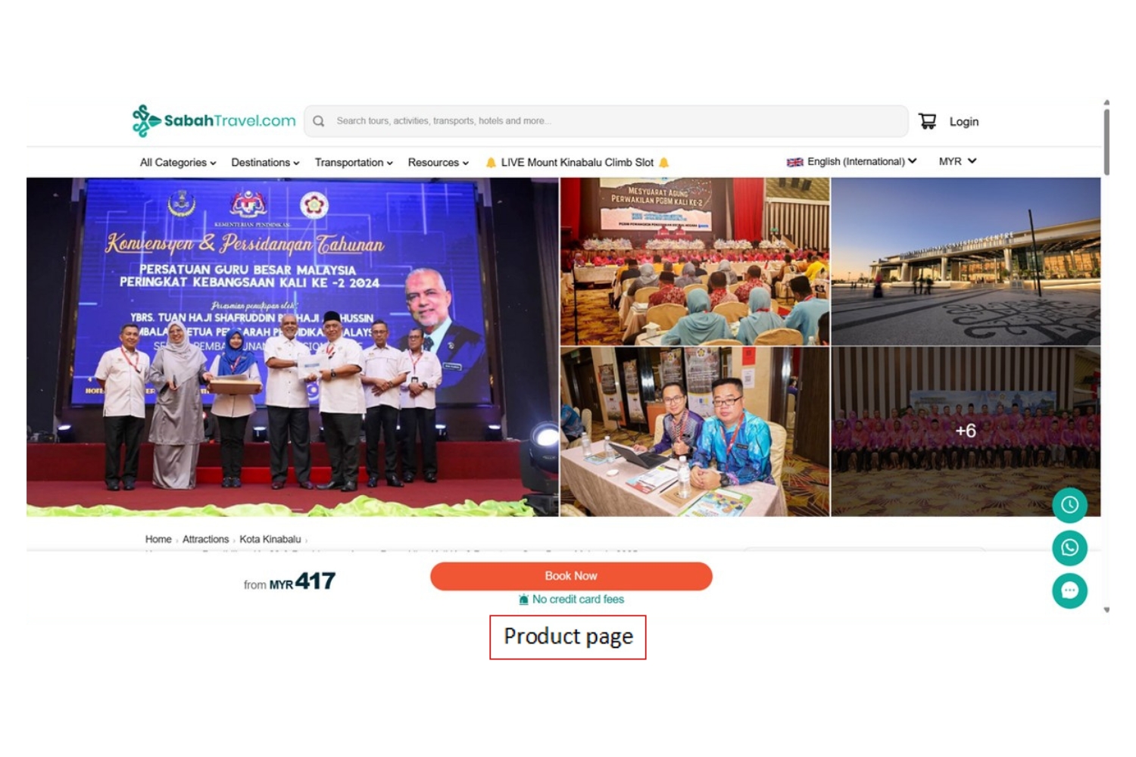Open the shopping cart icon

927,121
